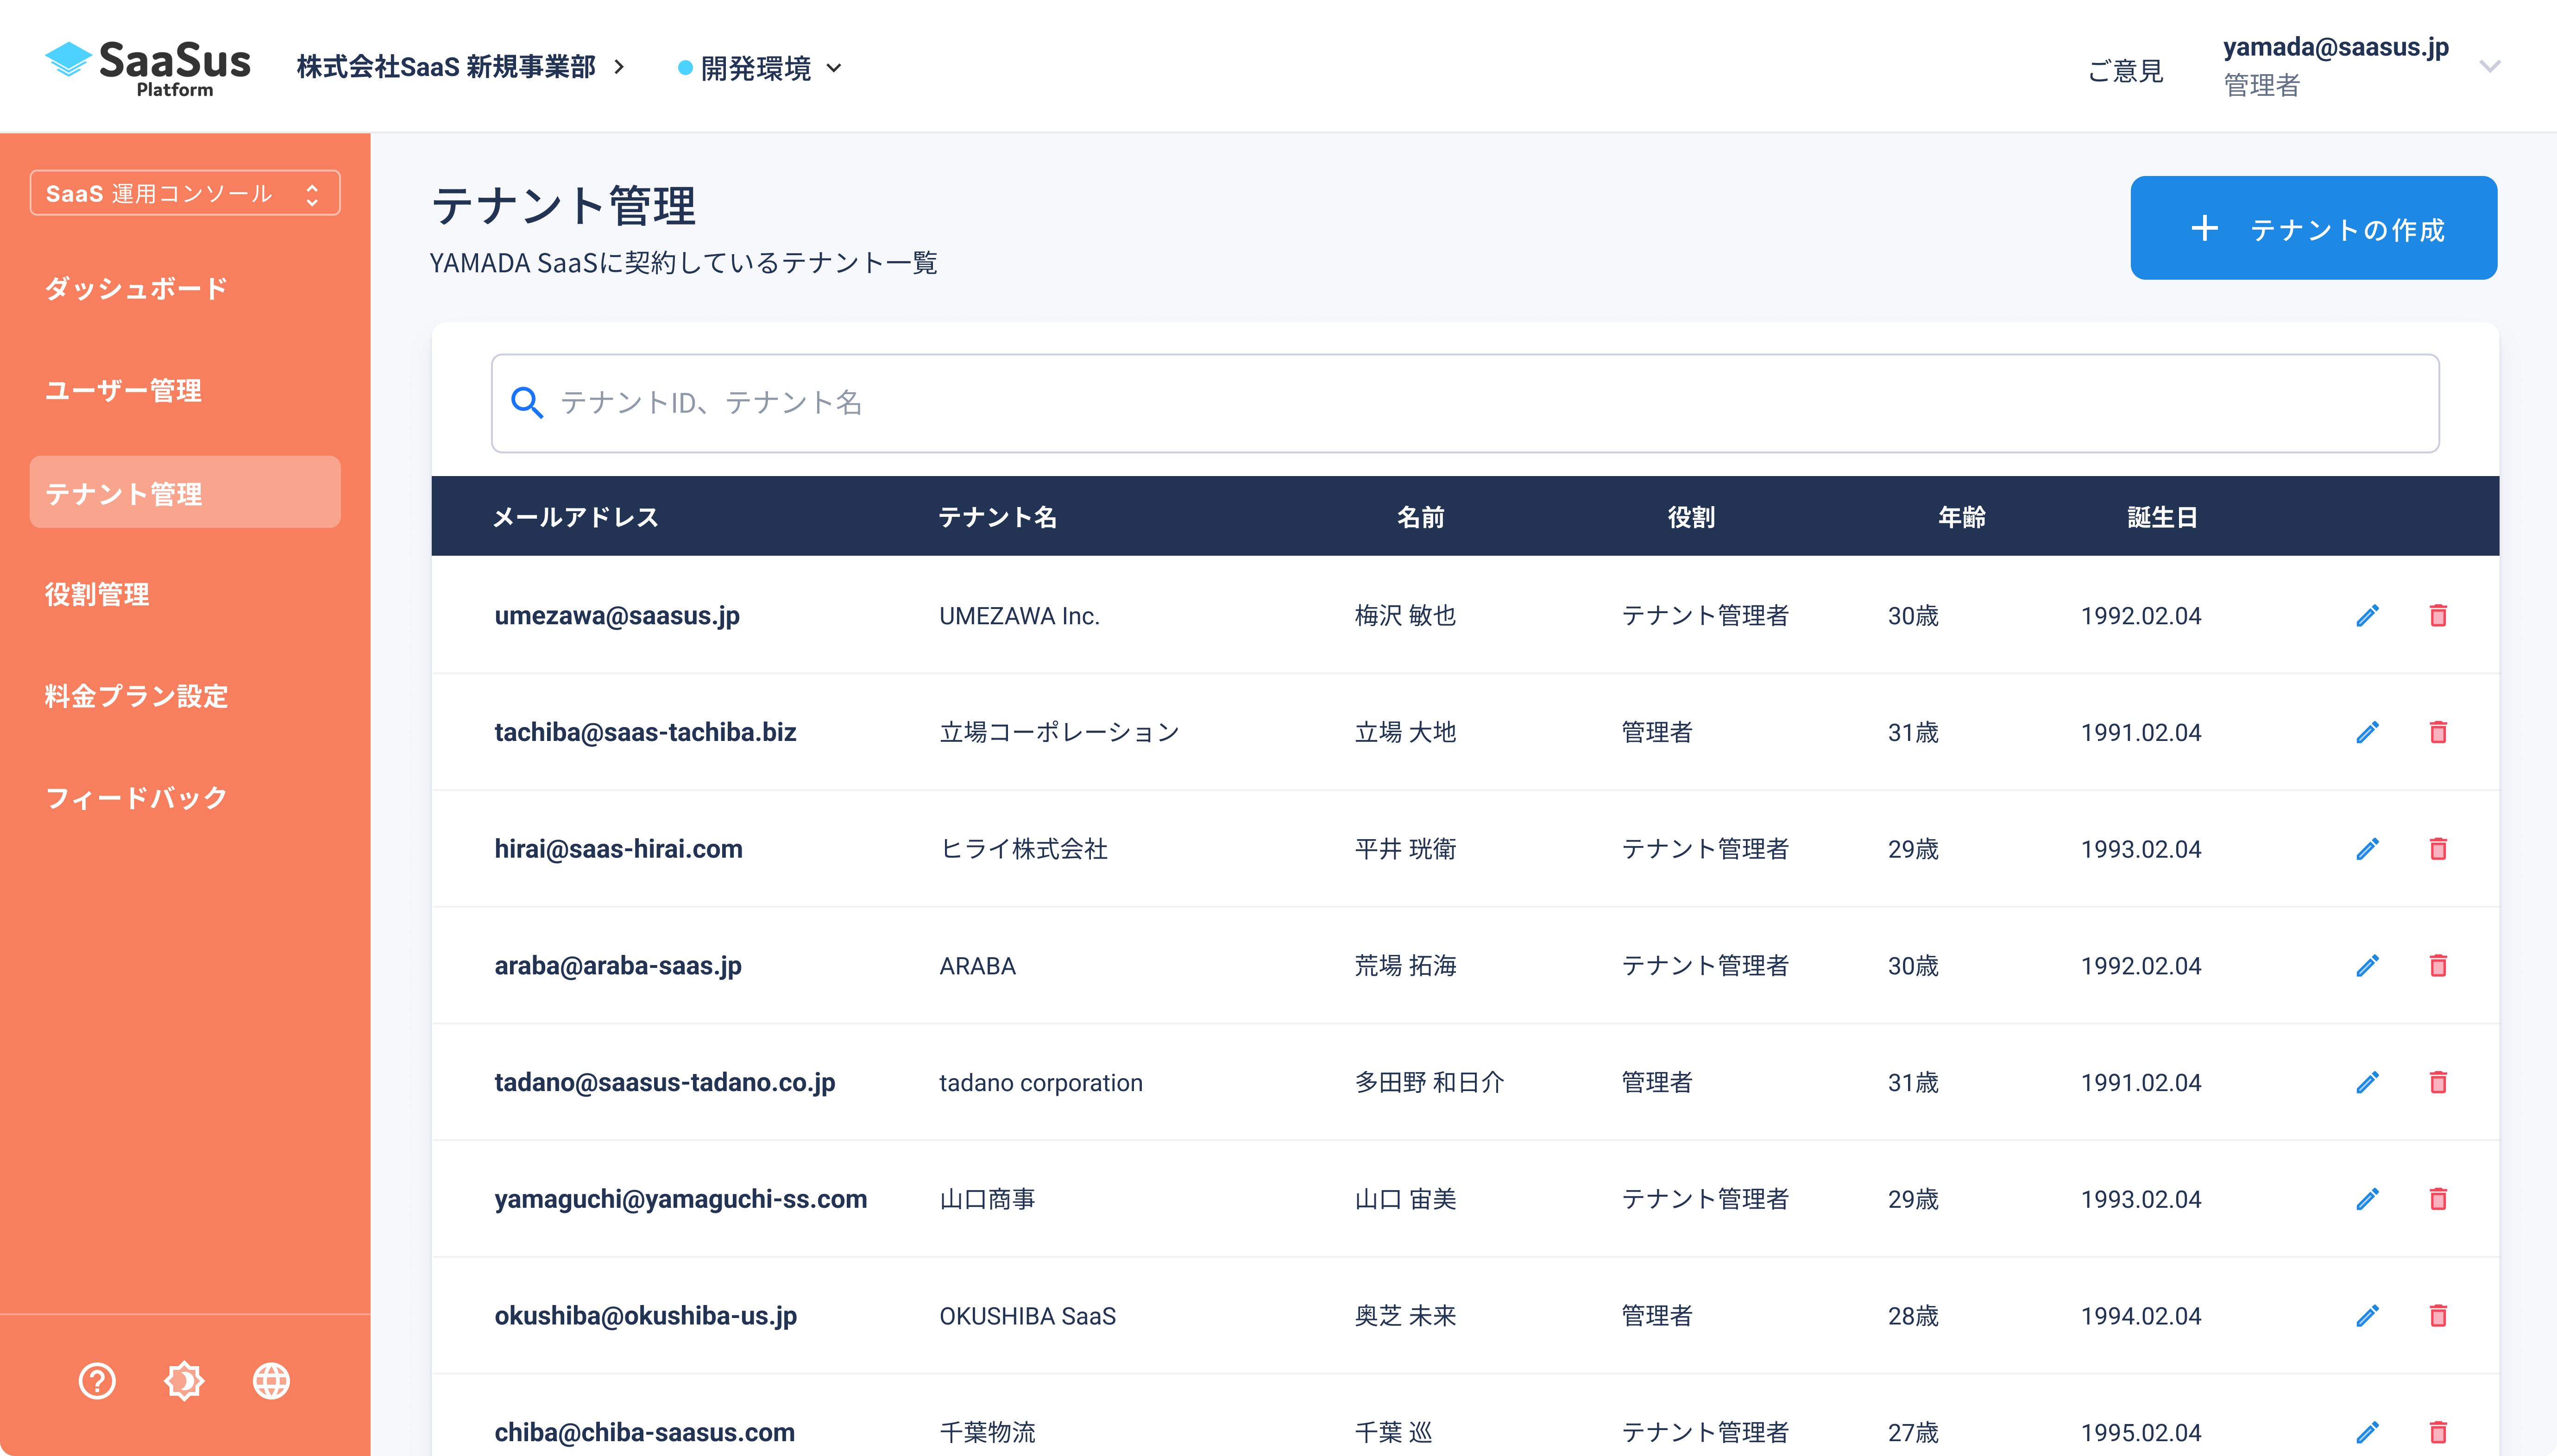Click the 誕生日 column header
Viewport: 2557px width, 1456px height.
[x=2162, y=517]
